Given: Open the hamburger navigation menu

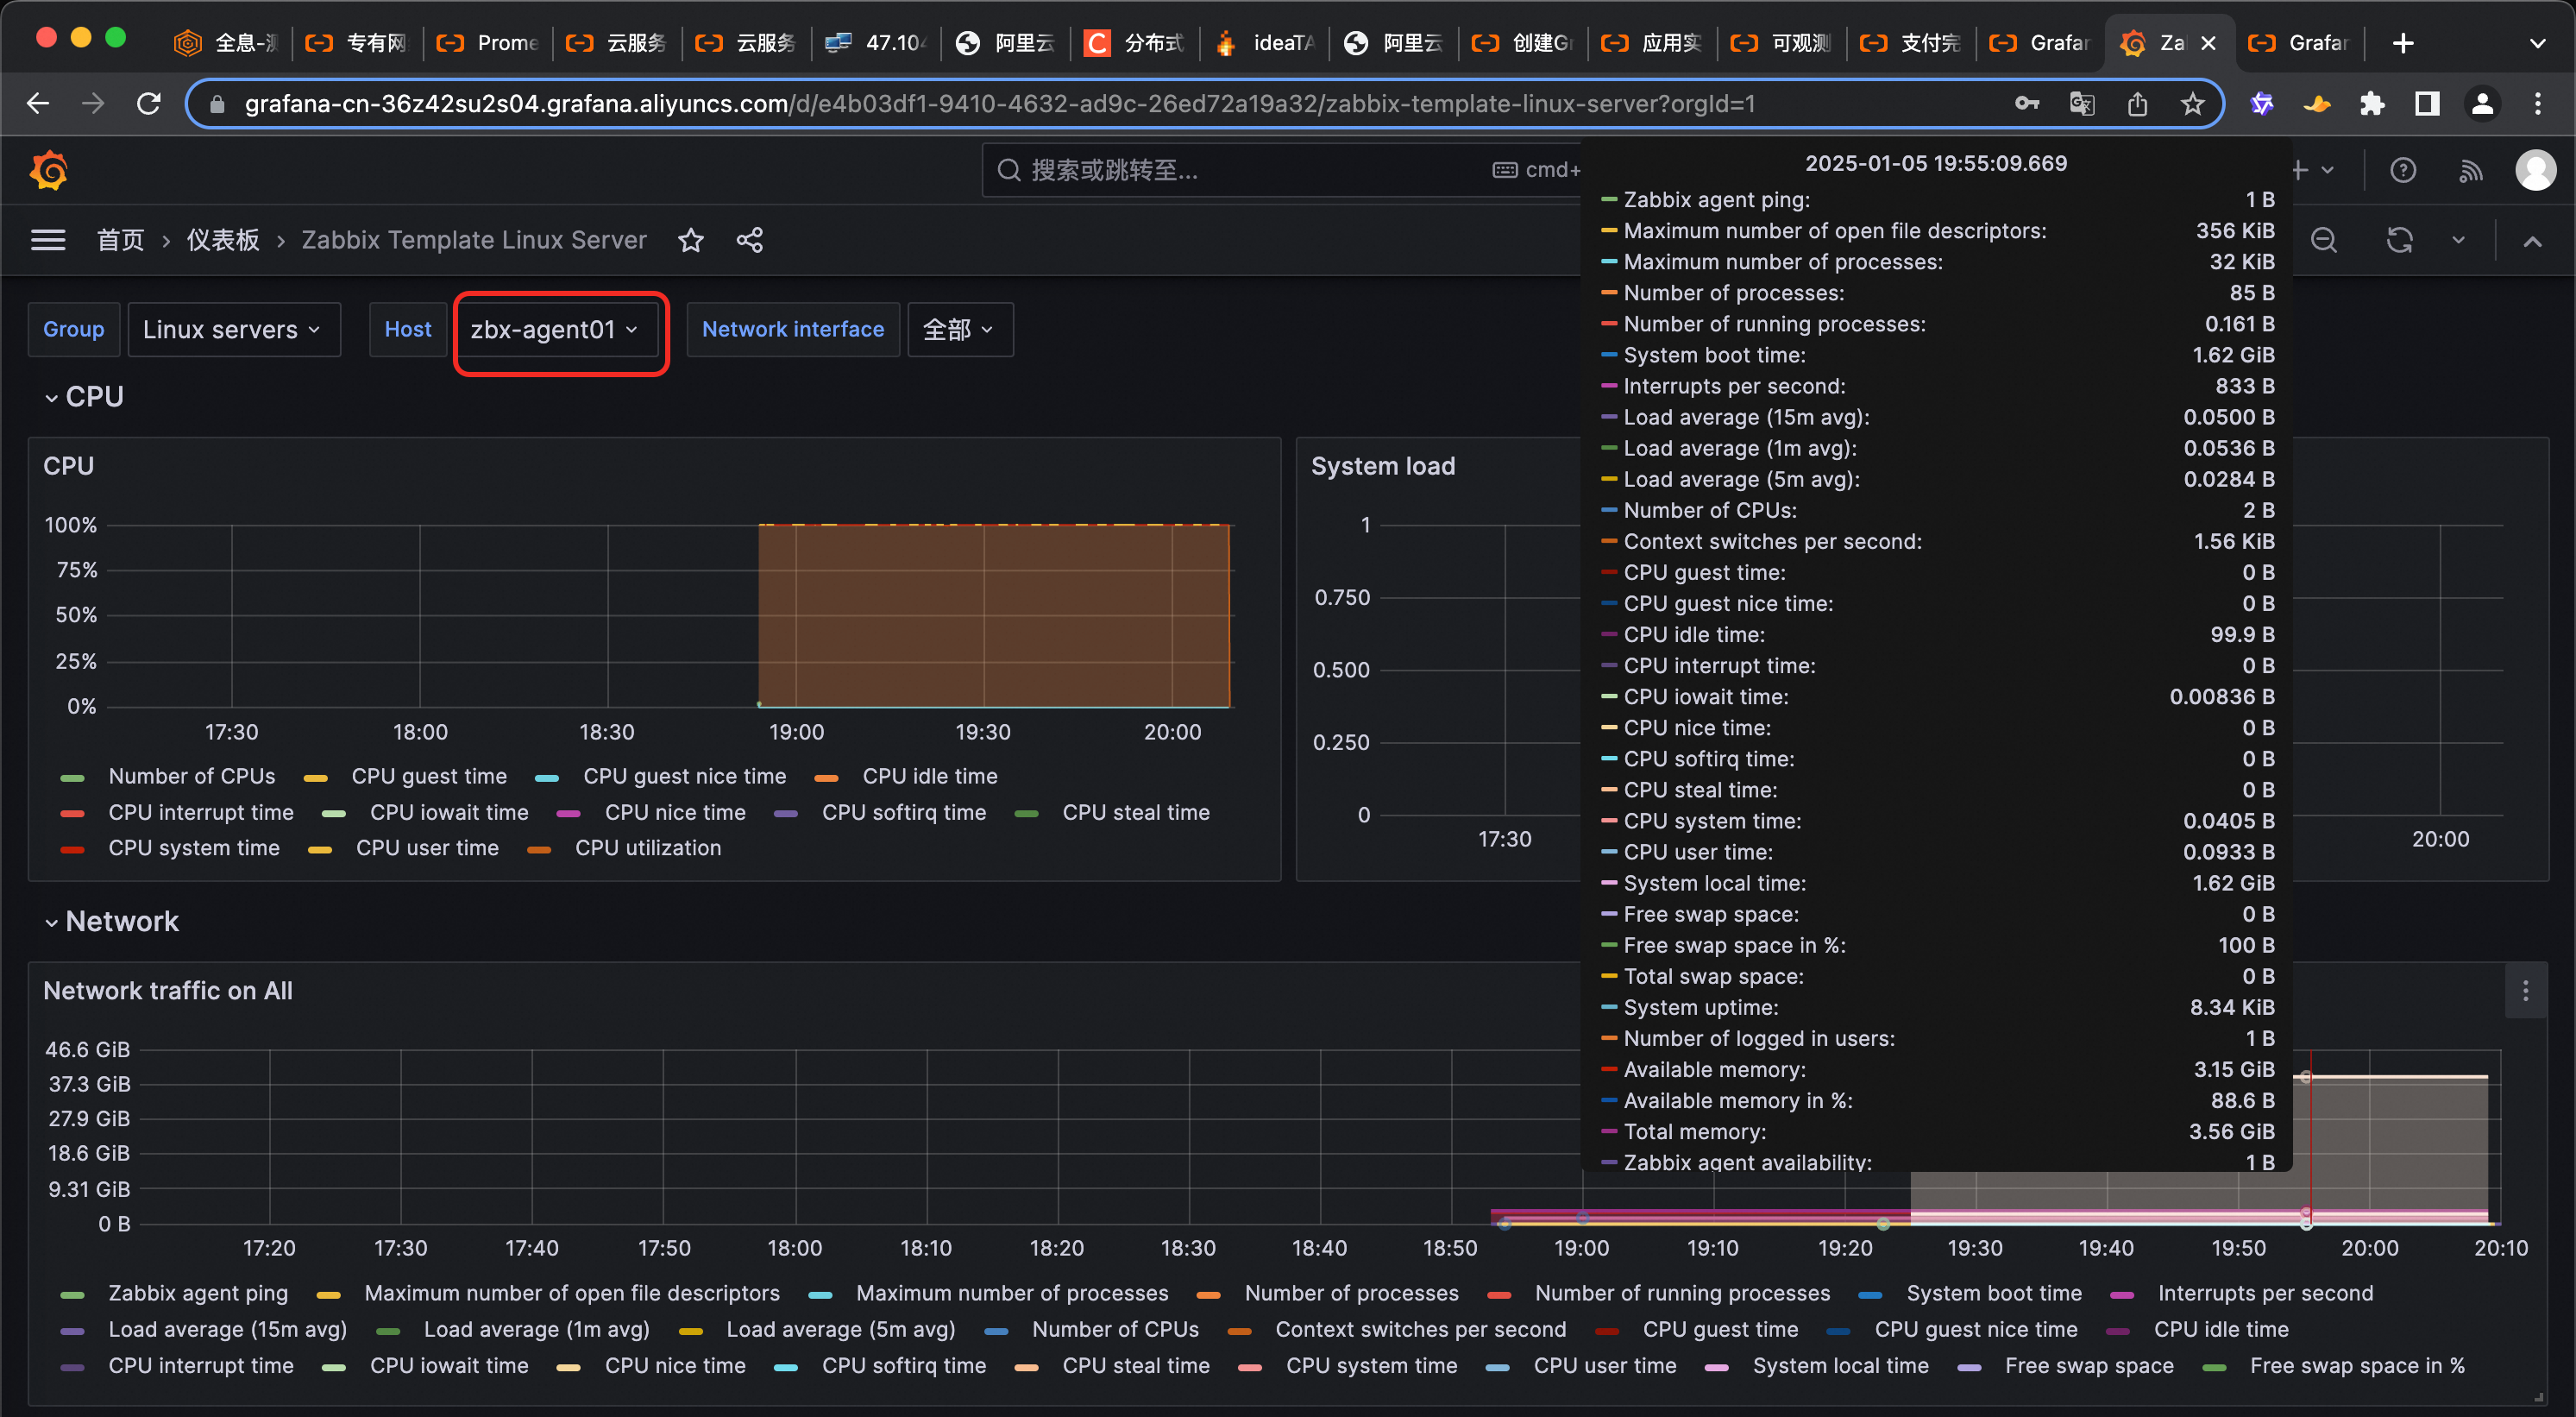Looking at the screenshot, I should [x=48, y=240].
